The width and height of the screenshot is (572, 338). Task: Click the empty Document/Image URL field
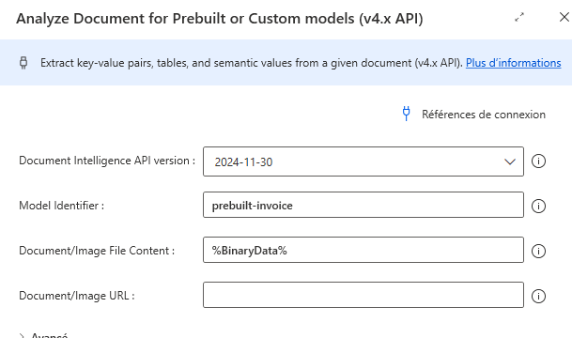[363, 295]
